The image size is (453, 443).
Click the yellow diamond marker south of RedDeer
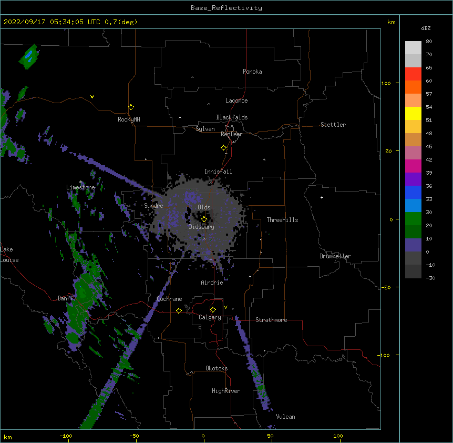[224, 148]
